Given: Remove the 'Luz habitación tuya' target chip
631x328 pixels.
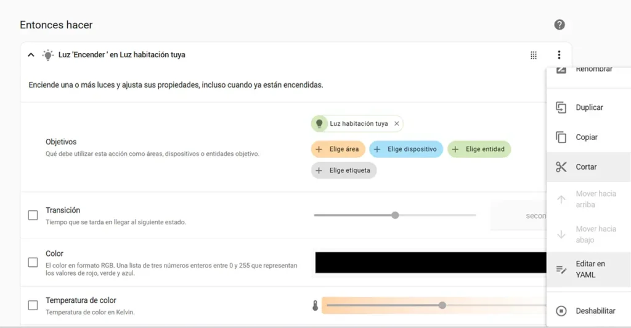Looking at the screenshot, I should [397, 123].
